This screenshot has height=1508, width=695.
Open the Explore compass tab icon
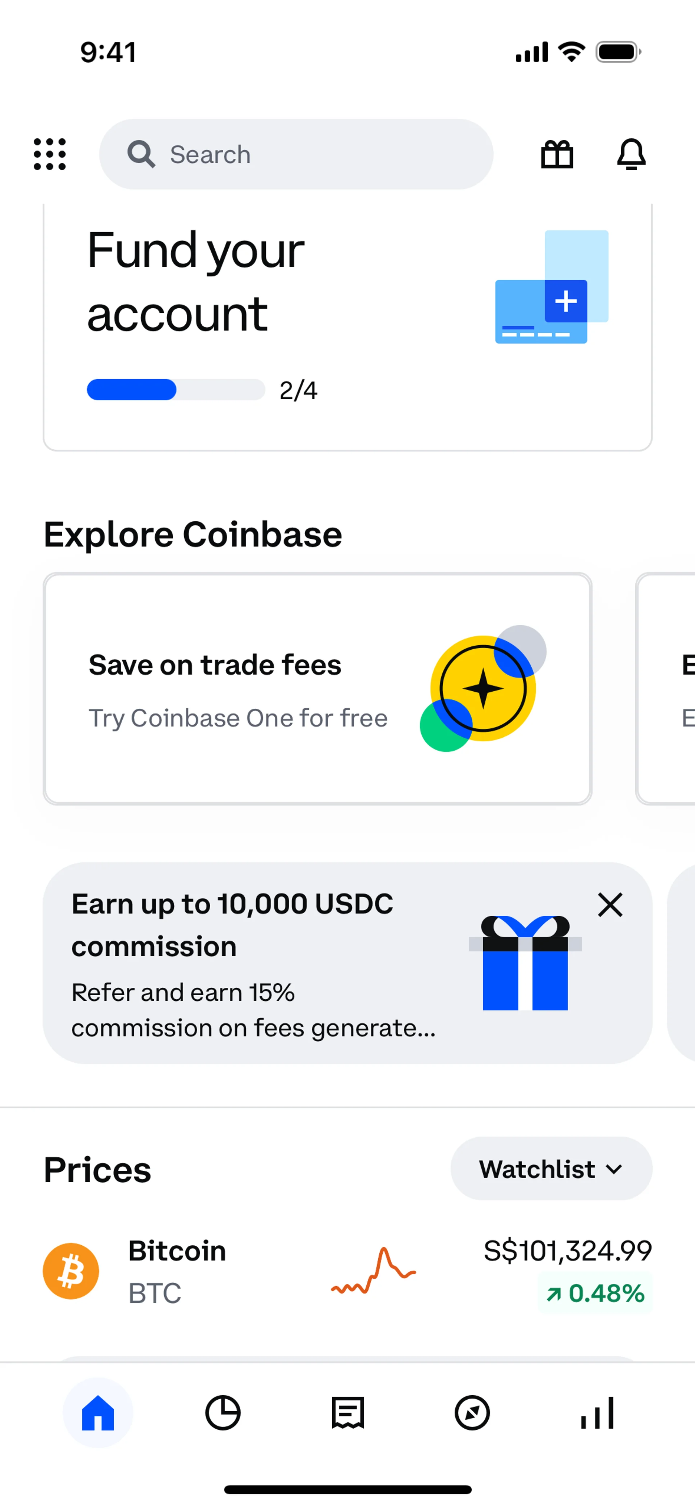coord(472,1413)
